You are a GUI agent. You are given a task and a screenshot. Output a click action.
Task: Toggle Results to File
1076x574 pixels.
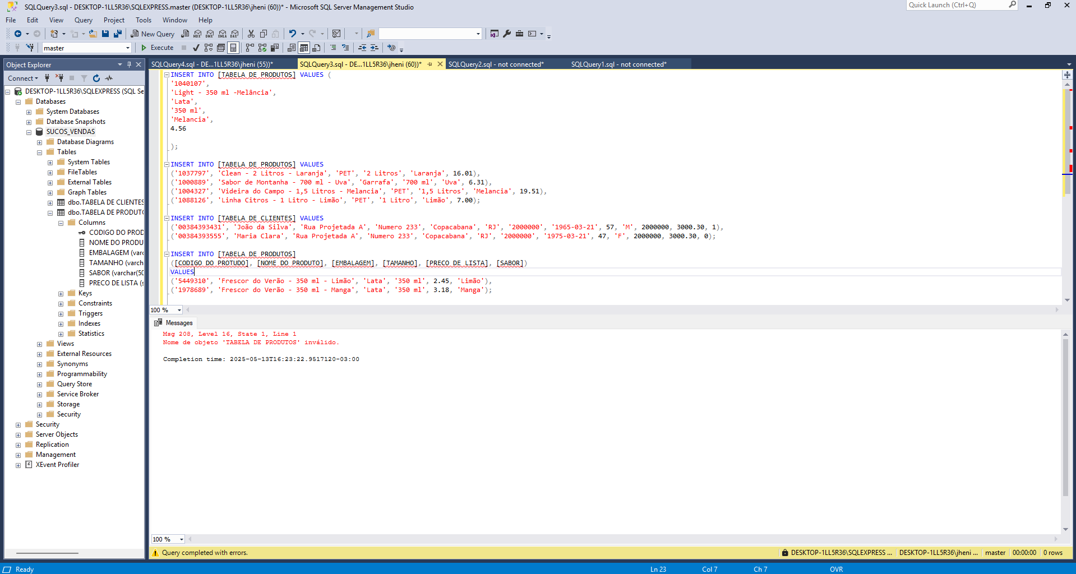316,48
